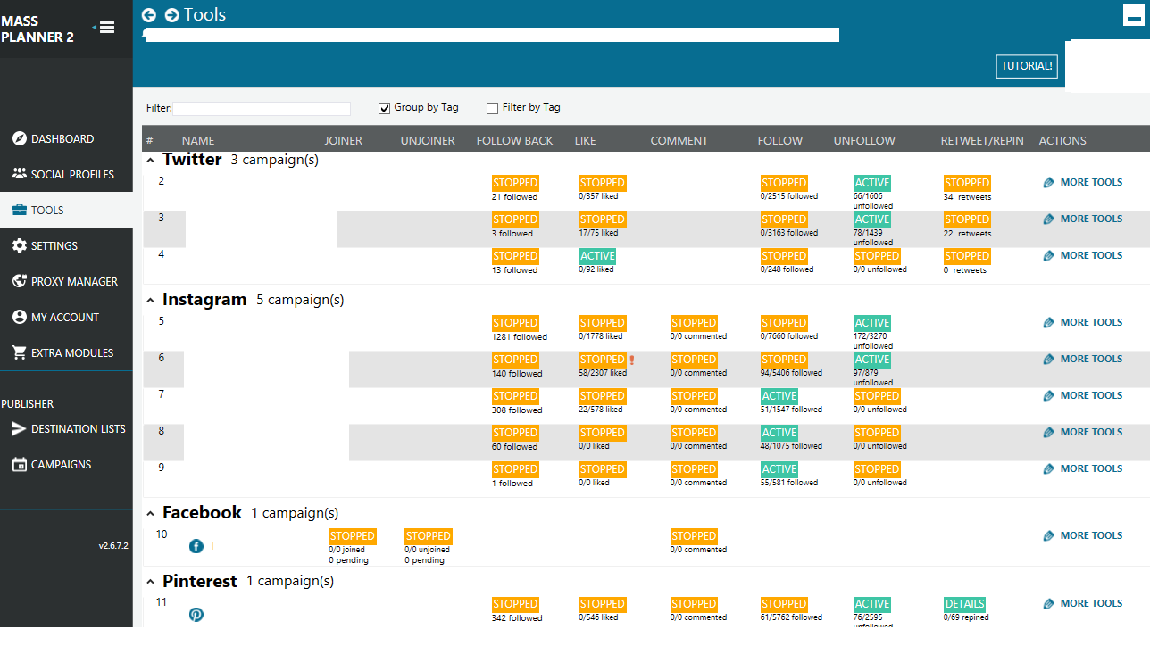
Task: Click the Pinterest profile icon in row 11
Action: coord(196,614)
